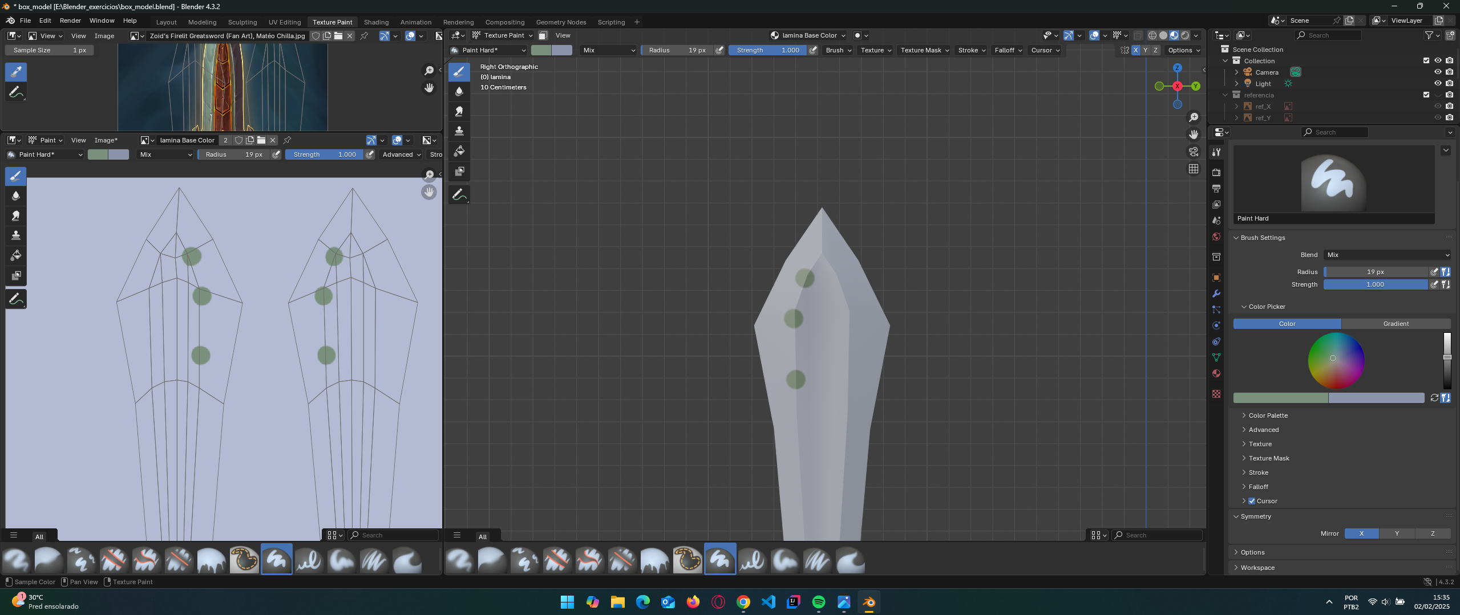The image size is (1460, 615).
Task: Expand the Advanced brush panel
Action: pos(1263,430)
